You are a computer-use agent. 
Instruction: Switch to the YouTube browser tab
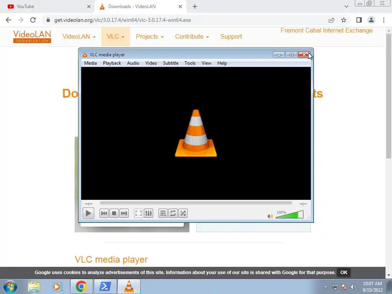tap(47, 7)
